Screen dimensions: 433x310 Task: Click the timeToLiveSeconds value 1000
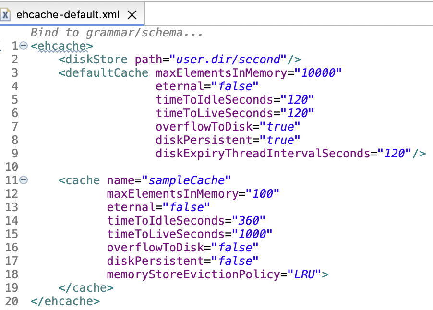(x=252, y=234)
